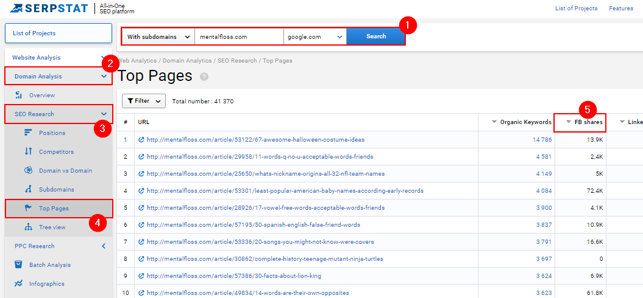Open Batch Analysis in sidebar
Screen dimensions: 643x298
tap(49, 265)
